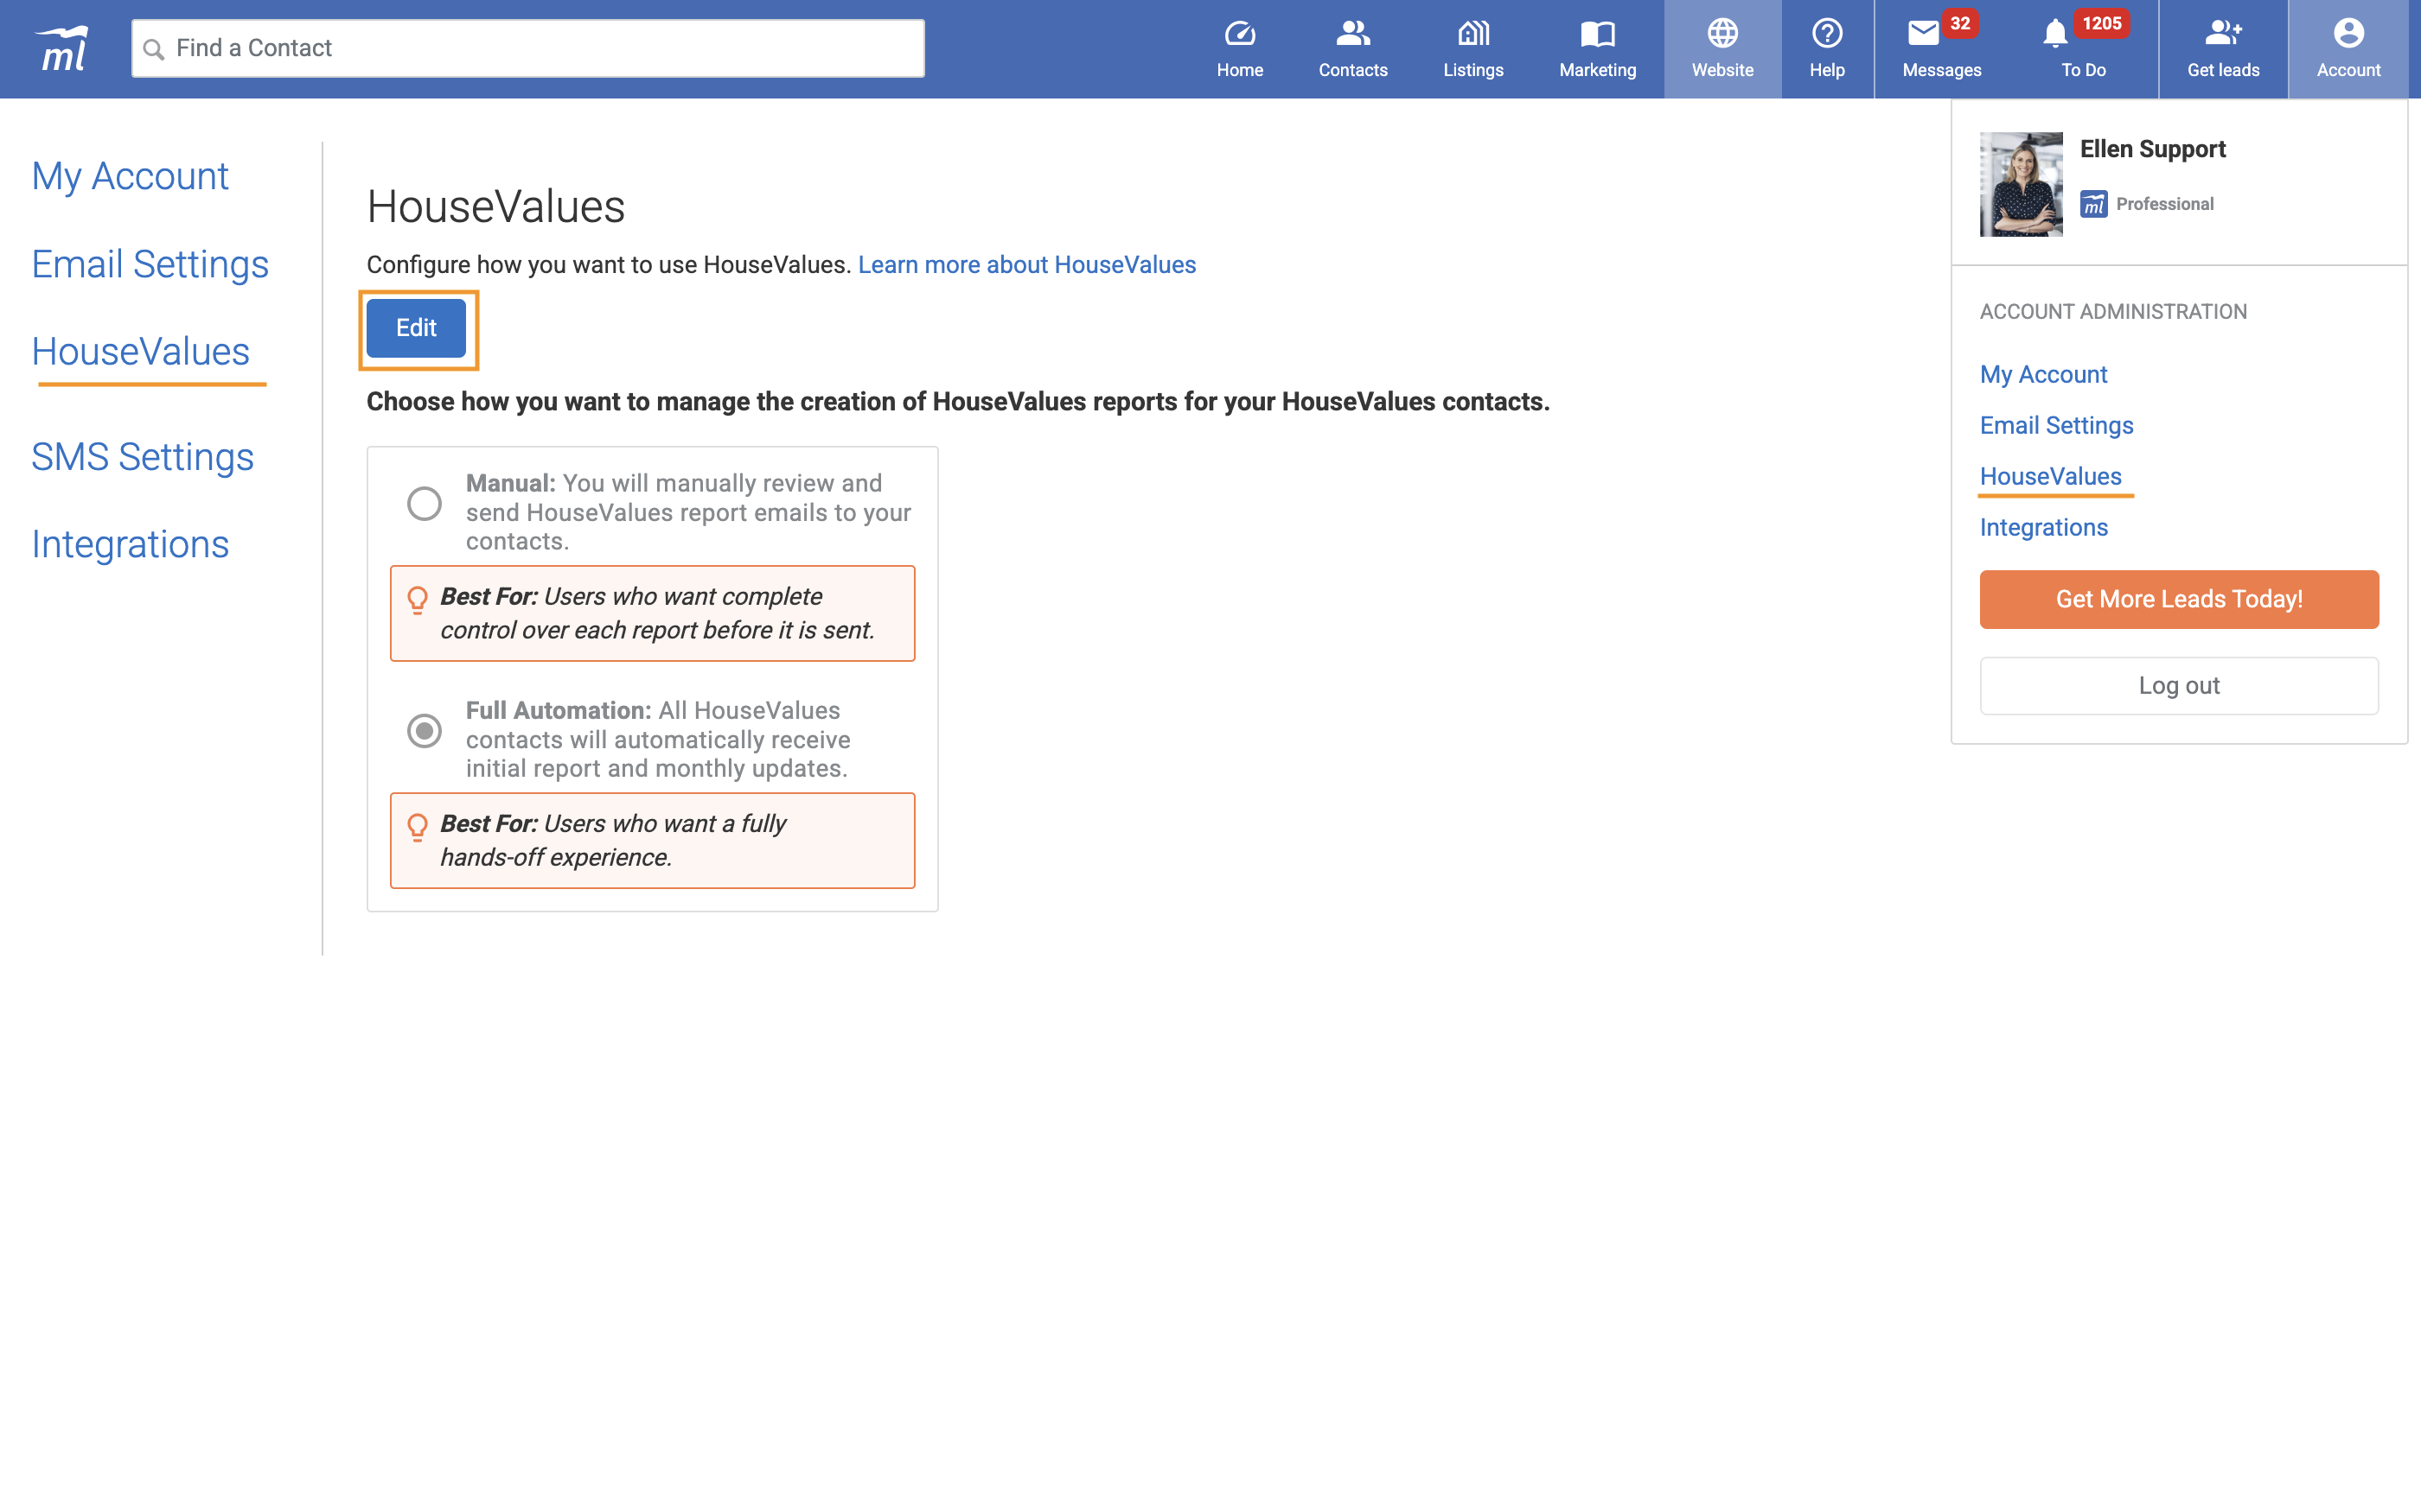Image resolution: width=2421 pixels, height=1512 pixels.
Task: Open the Help question mark icon
Action: [x=1827, y=34]
